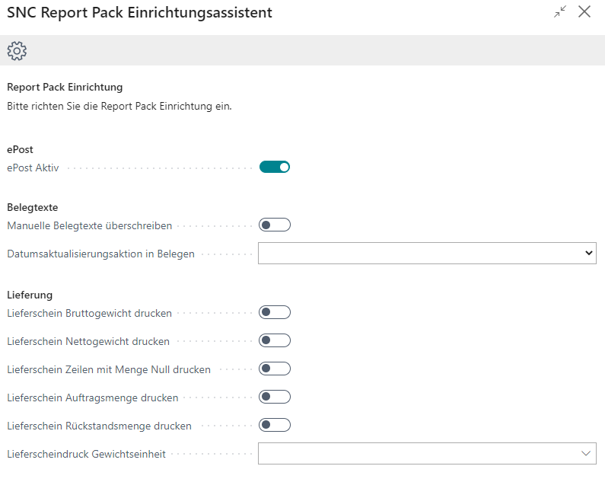Click the bold 'Report Pack Einrichtung' heading
Viewport: 605px width, 498px height.
(x=65, y=88)
